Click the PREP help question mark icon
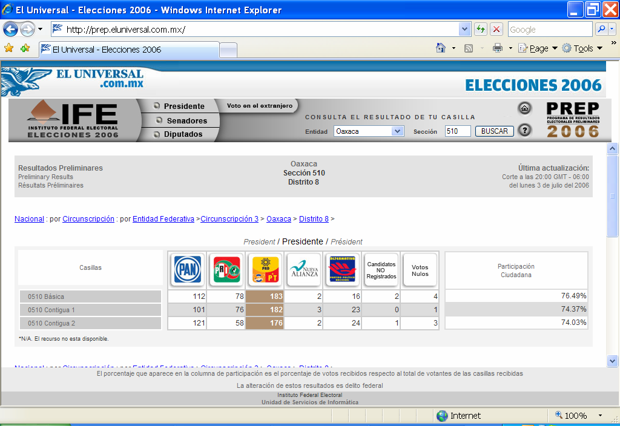The width and height of the screenshot is (620, 426). click(525, 130)
